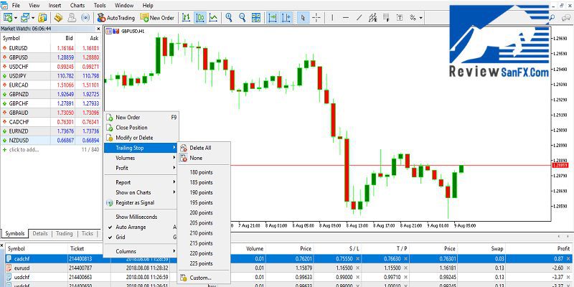The width and height of the screenshot is (574, 287).
Task: Open the Profiles toolbar icon
Action: [x=25, y=17]
